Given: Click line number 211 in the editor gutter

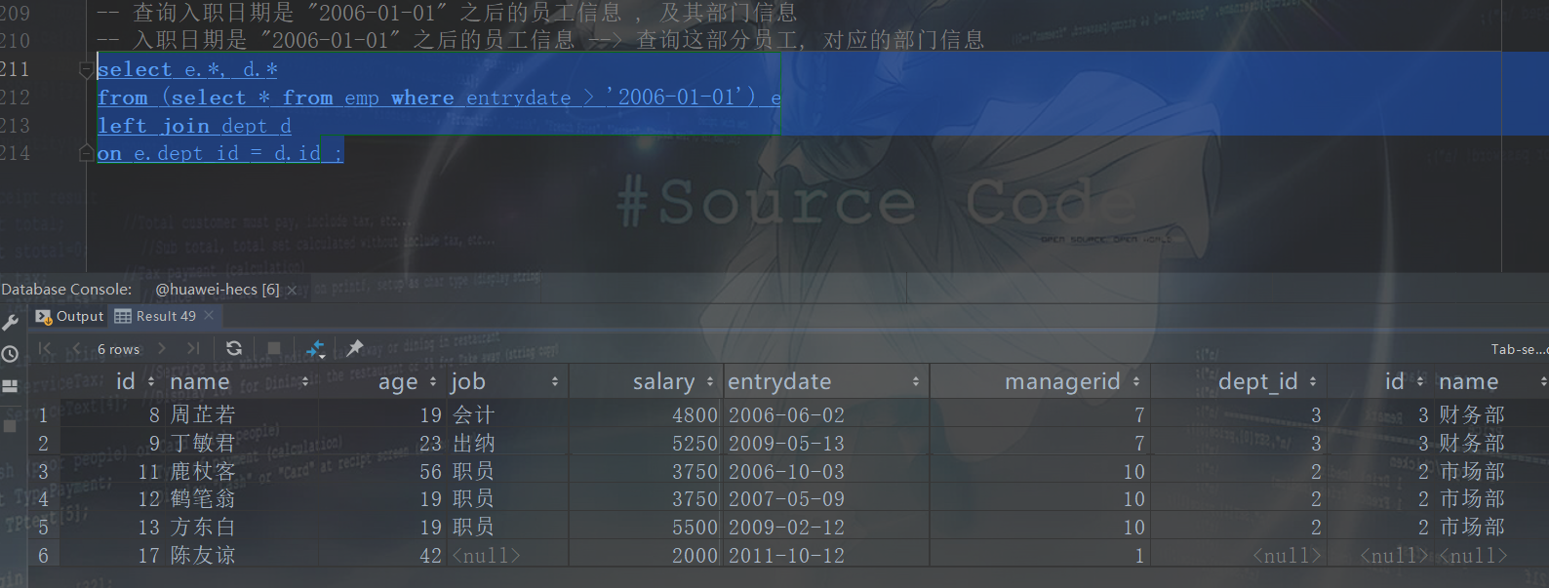Looking at the screenshot, I should 16,69.
